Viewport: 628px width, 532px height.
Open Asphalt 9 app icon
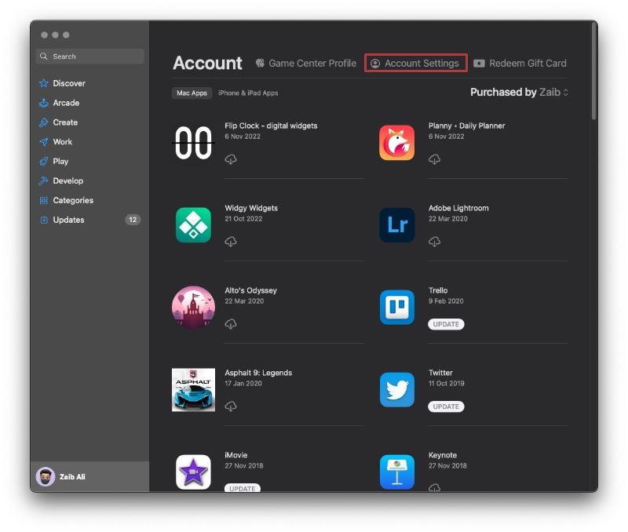(193, 390)
